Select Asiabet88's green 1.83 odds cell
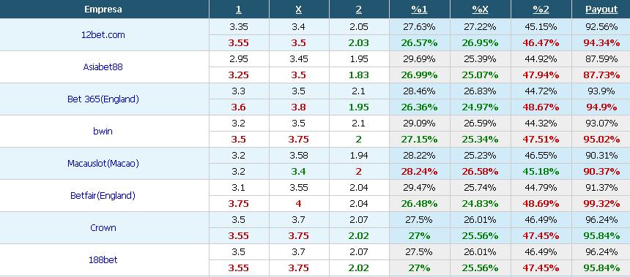This screenshot has width=630, height=277. tap(359, 75)
